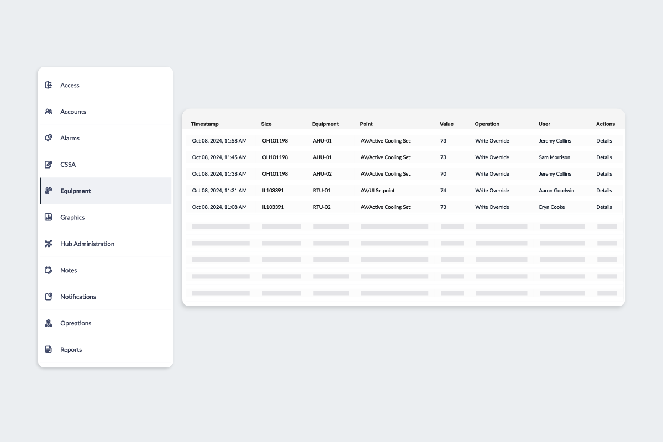The height and width of the screenshot is (442, 663).
Task: Sort by the Timestamp column header
Action: click(204, 124)
